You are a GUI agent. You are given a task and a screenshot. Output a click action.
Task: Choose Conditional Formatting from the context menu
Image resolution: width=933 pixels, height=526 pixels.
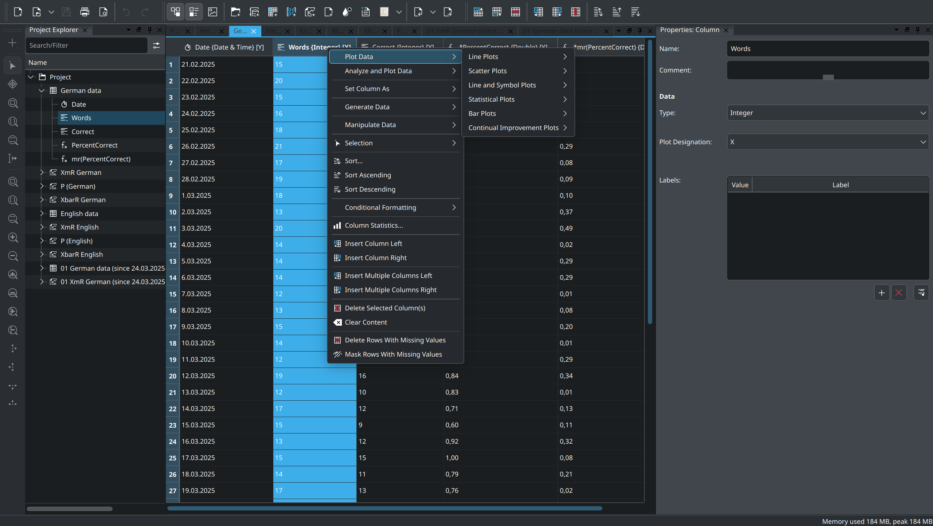[x=380, y=207]
